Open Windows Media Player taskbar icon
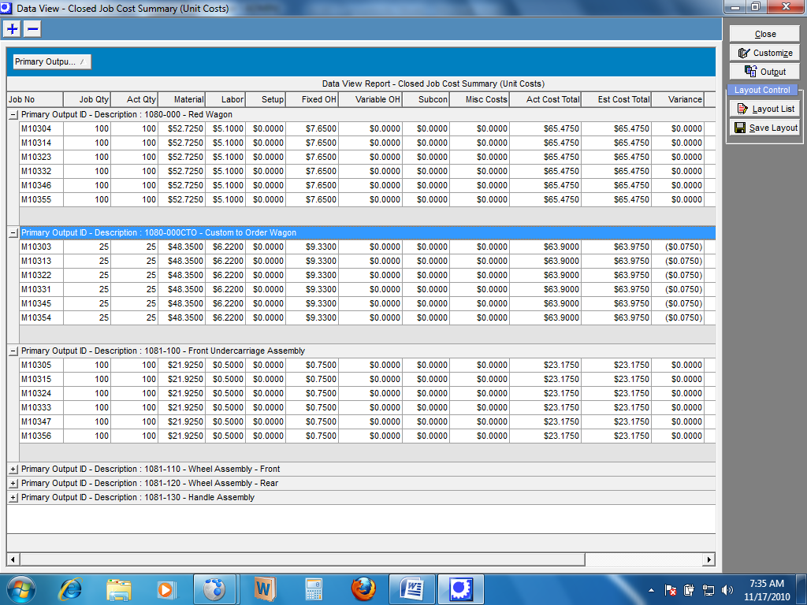This screenshot has height=605, width=807. [165, 588]
